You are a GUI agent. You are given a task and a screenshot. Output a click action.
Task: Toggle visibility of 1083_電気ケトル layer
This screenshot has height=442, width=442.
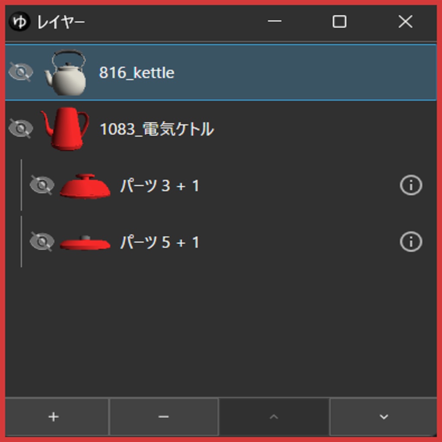pyautogui.click(x=21, y=129)
